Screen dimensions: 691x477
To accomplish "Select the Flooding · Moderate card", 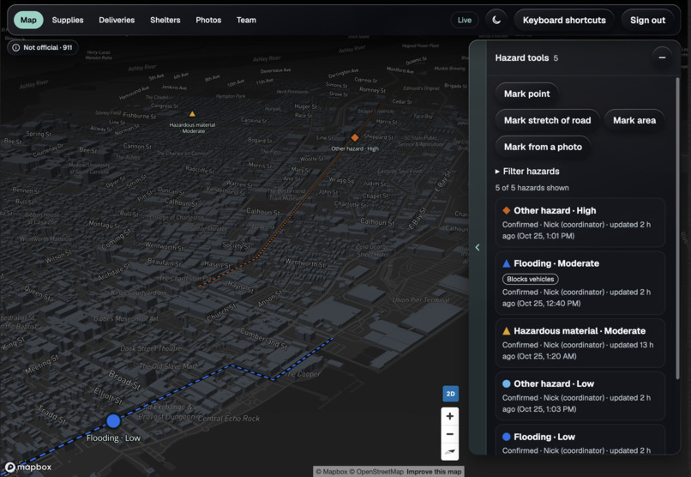I will [580, 282].
